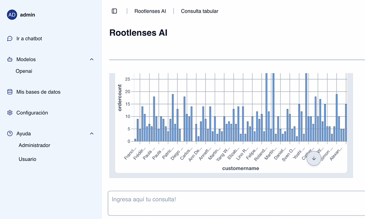Click the Consulta tabular breadcrumb
The image size is (365, 219).
(200, 11)
